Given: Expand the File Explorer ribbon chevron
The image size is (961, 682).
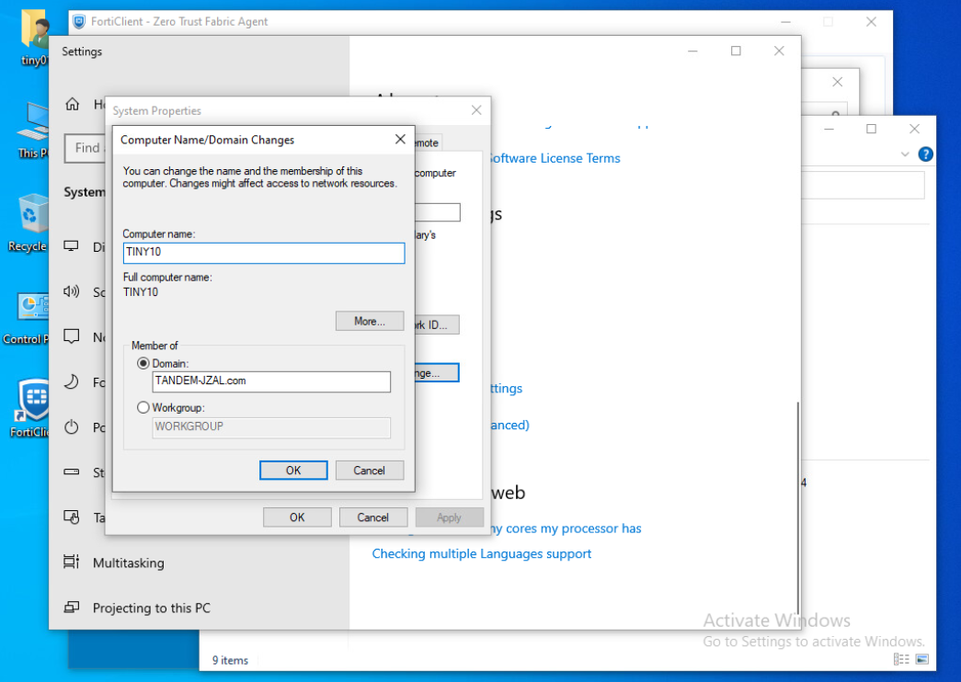Looking at the screenshot, I should [x=905, y=154].
